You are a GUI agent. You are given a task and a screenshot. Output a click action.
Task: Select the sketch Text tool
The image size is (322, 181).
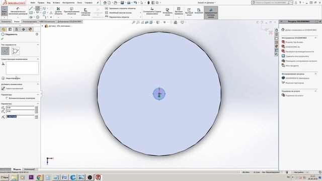(x=51, y=13)
